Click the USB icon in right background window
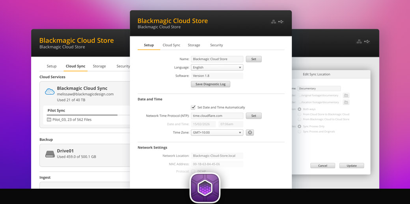 coord(367,42)
